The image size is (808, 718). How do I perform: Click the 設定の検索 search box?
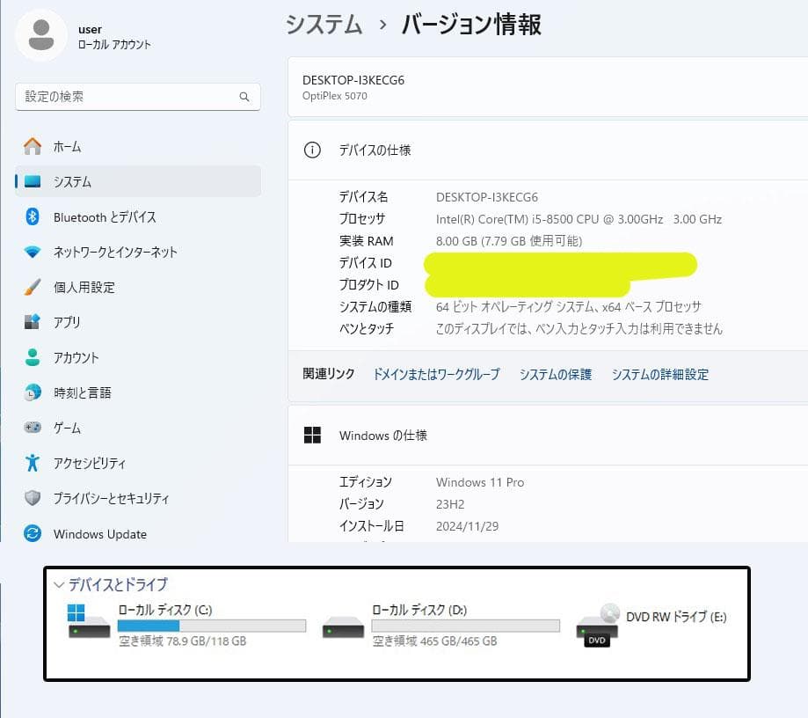[136, 98]
